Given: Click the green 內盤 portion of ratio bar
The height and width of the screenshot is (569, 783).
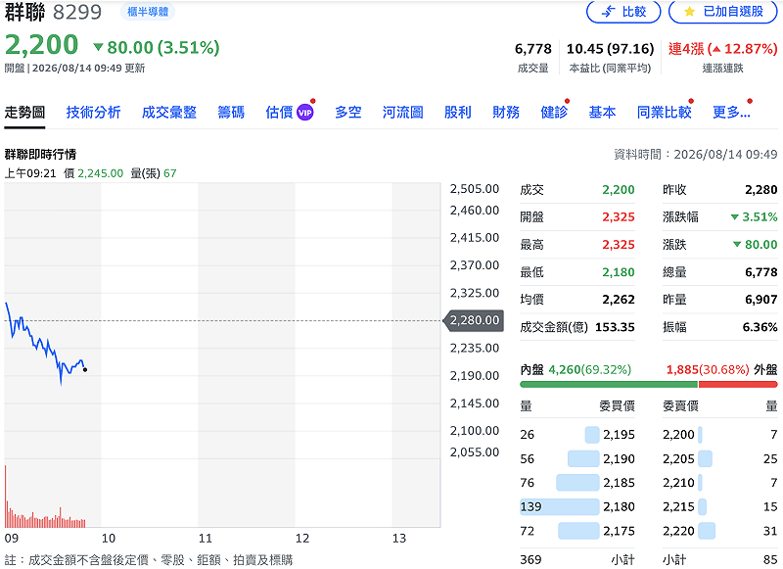Looking at the screenshot, I should click(x=609, y=384).
